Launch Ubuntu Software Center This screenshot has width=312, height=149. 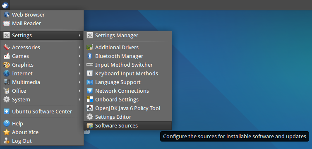pyautogui.click(x=42, y=112)
